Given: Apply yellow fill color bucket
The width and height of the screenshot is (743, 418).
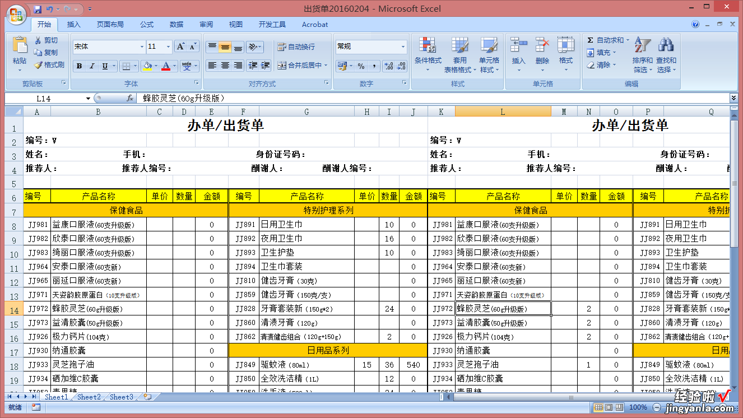Looking at the screenshot, I should click(x=147, y=66).
